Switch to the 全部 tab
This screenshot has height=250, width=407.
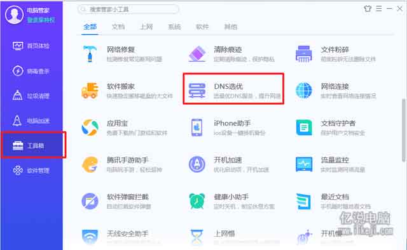90,27
